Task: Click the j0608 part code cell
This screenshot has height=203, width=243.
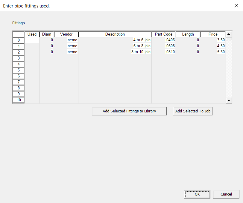Action: point(164,46)
